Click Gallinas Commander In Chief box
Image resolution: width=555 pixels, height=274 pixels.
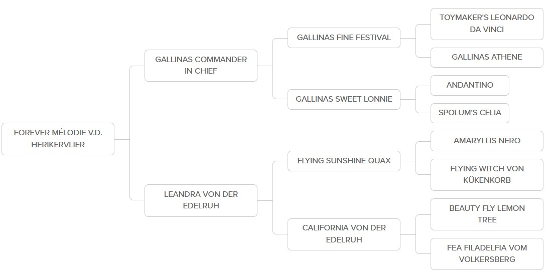click(x=201, y=66)
